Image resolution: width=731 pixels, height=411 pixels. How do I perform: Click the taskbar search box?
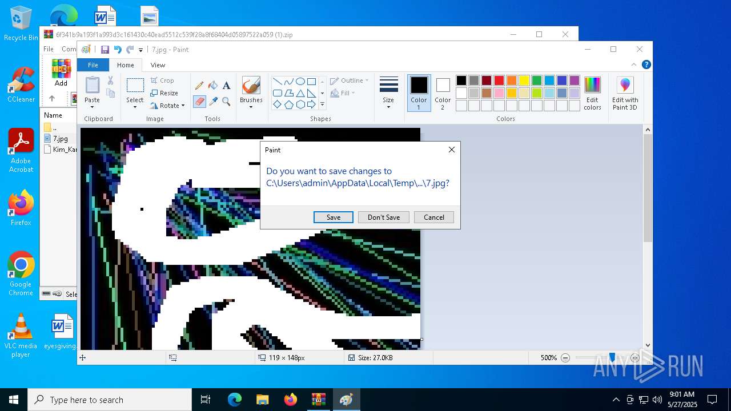pos(110,400)
